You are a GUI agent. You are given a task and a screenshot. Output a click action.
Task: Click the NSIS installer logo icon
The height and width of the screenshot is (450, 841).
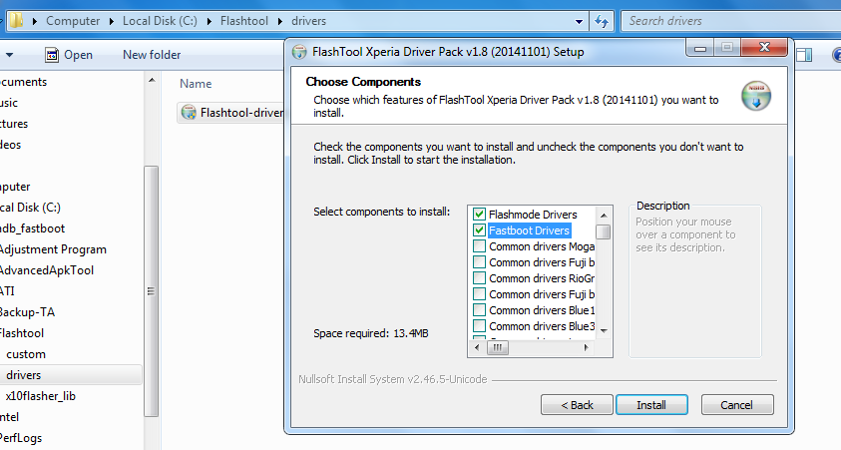[x=756, y=96]
